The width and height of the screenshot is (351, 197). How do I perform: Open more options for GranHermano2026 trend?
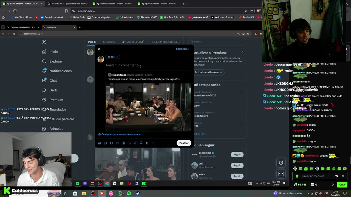tap(242, 92)
